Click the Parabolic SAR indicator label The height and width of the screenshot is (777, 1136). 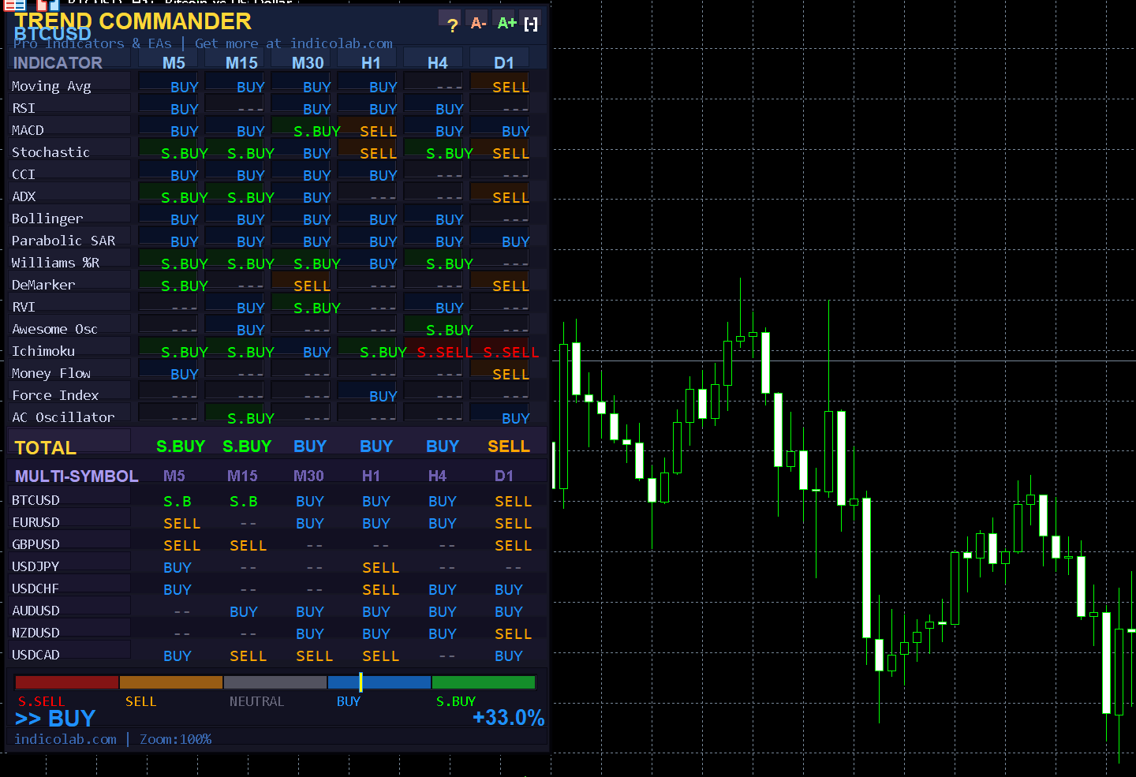63,241
